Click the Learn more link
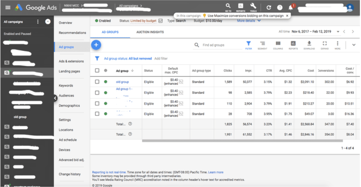This screenshot has height=187, width=361. tap(216, 172)
